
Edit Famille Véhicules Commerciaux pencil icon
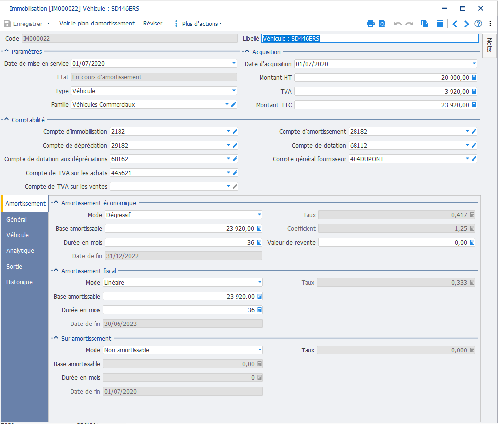click(x=234, y=104)
